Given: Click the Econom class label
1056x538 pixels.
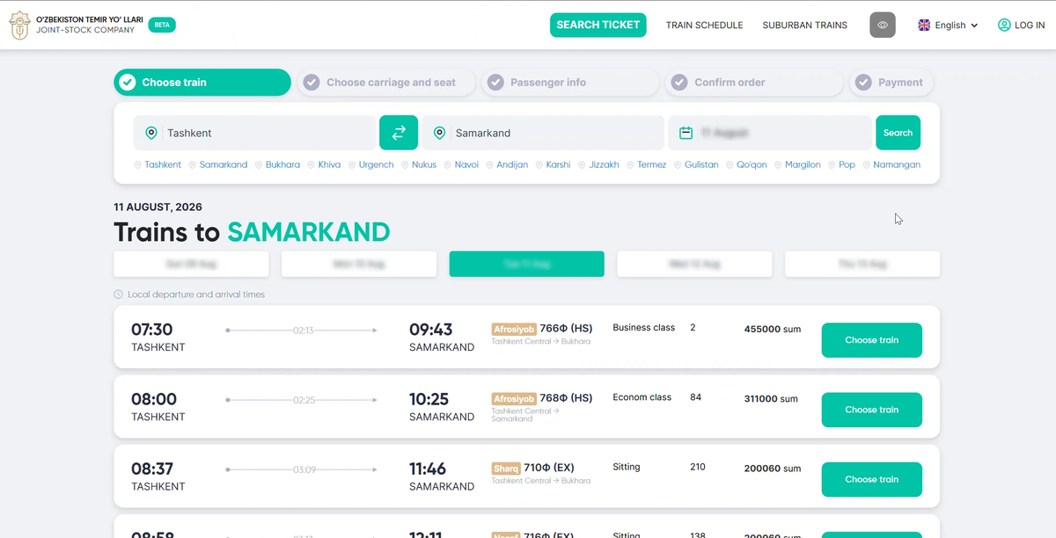Looking at the screenshot, I should point(642,397).
